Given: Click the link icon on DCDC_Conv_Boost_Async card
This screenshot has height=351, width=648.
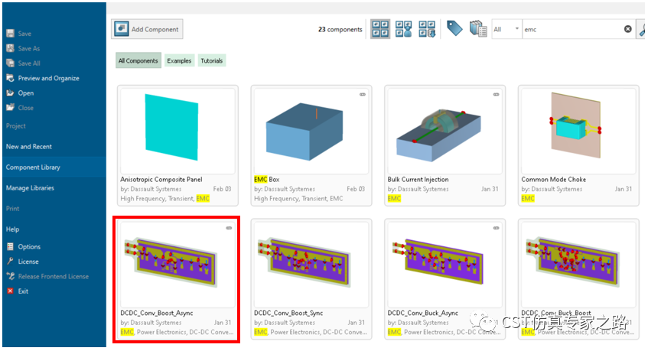Looking at the screenshot, I should [229, 228].
